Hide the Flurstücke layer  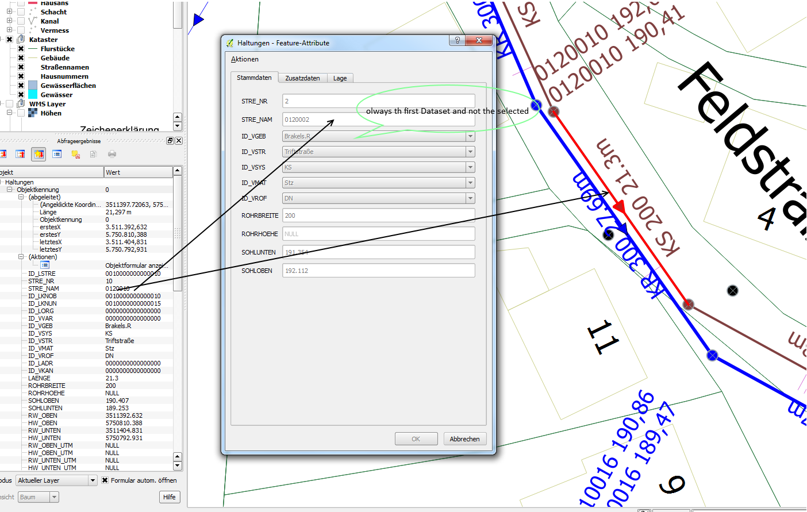click(21, 49)
